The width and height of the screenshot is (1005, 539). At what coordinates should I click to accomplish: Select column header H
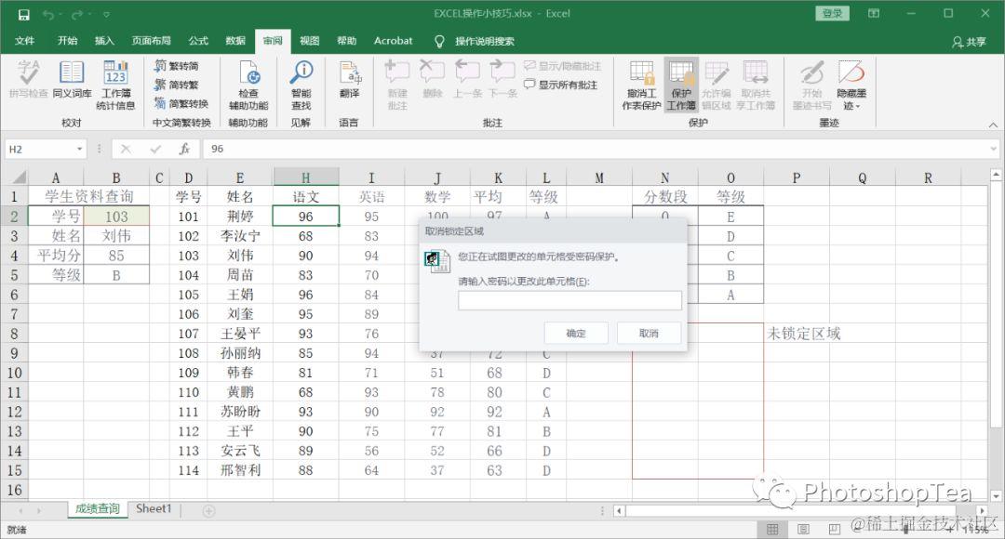coord(306,177)
